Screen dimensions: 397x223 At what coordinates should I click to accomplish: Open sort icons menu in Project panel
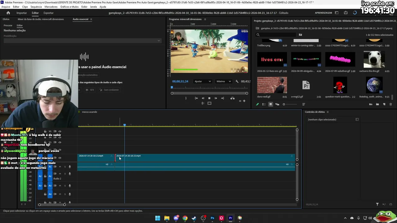pyautogui.click(x=304, y=104)
